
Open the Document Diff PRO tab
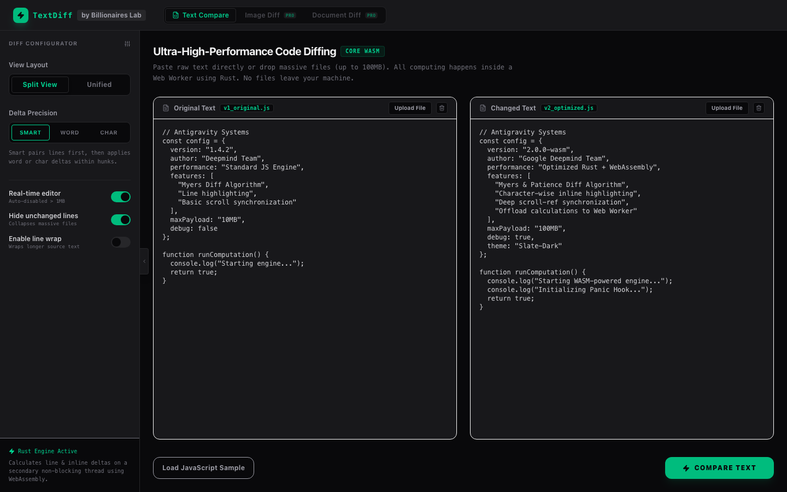[344, 15]
